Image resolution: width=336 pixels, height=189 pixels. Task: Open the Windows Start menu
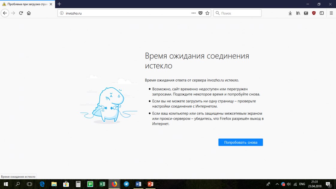(6, 184)
